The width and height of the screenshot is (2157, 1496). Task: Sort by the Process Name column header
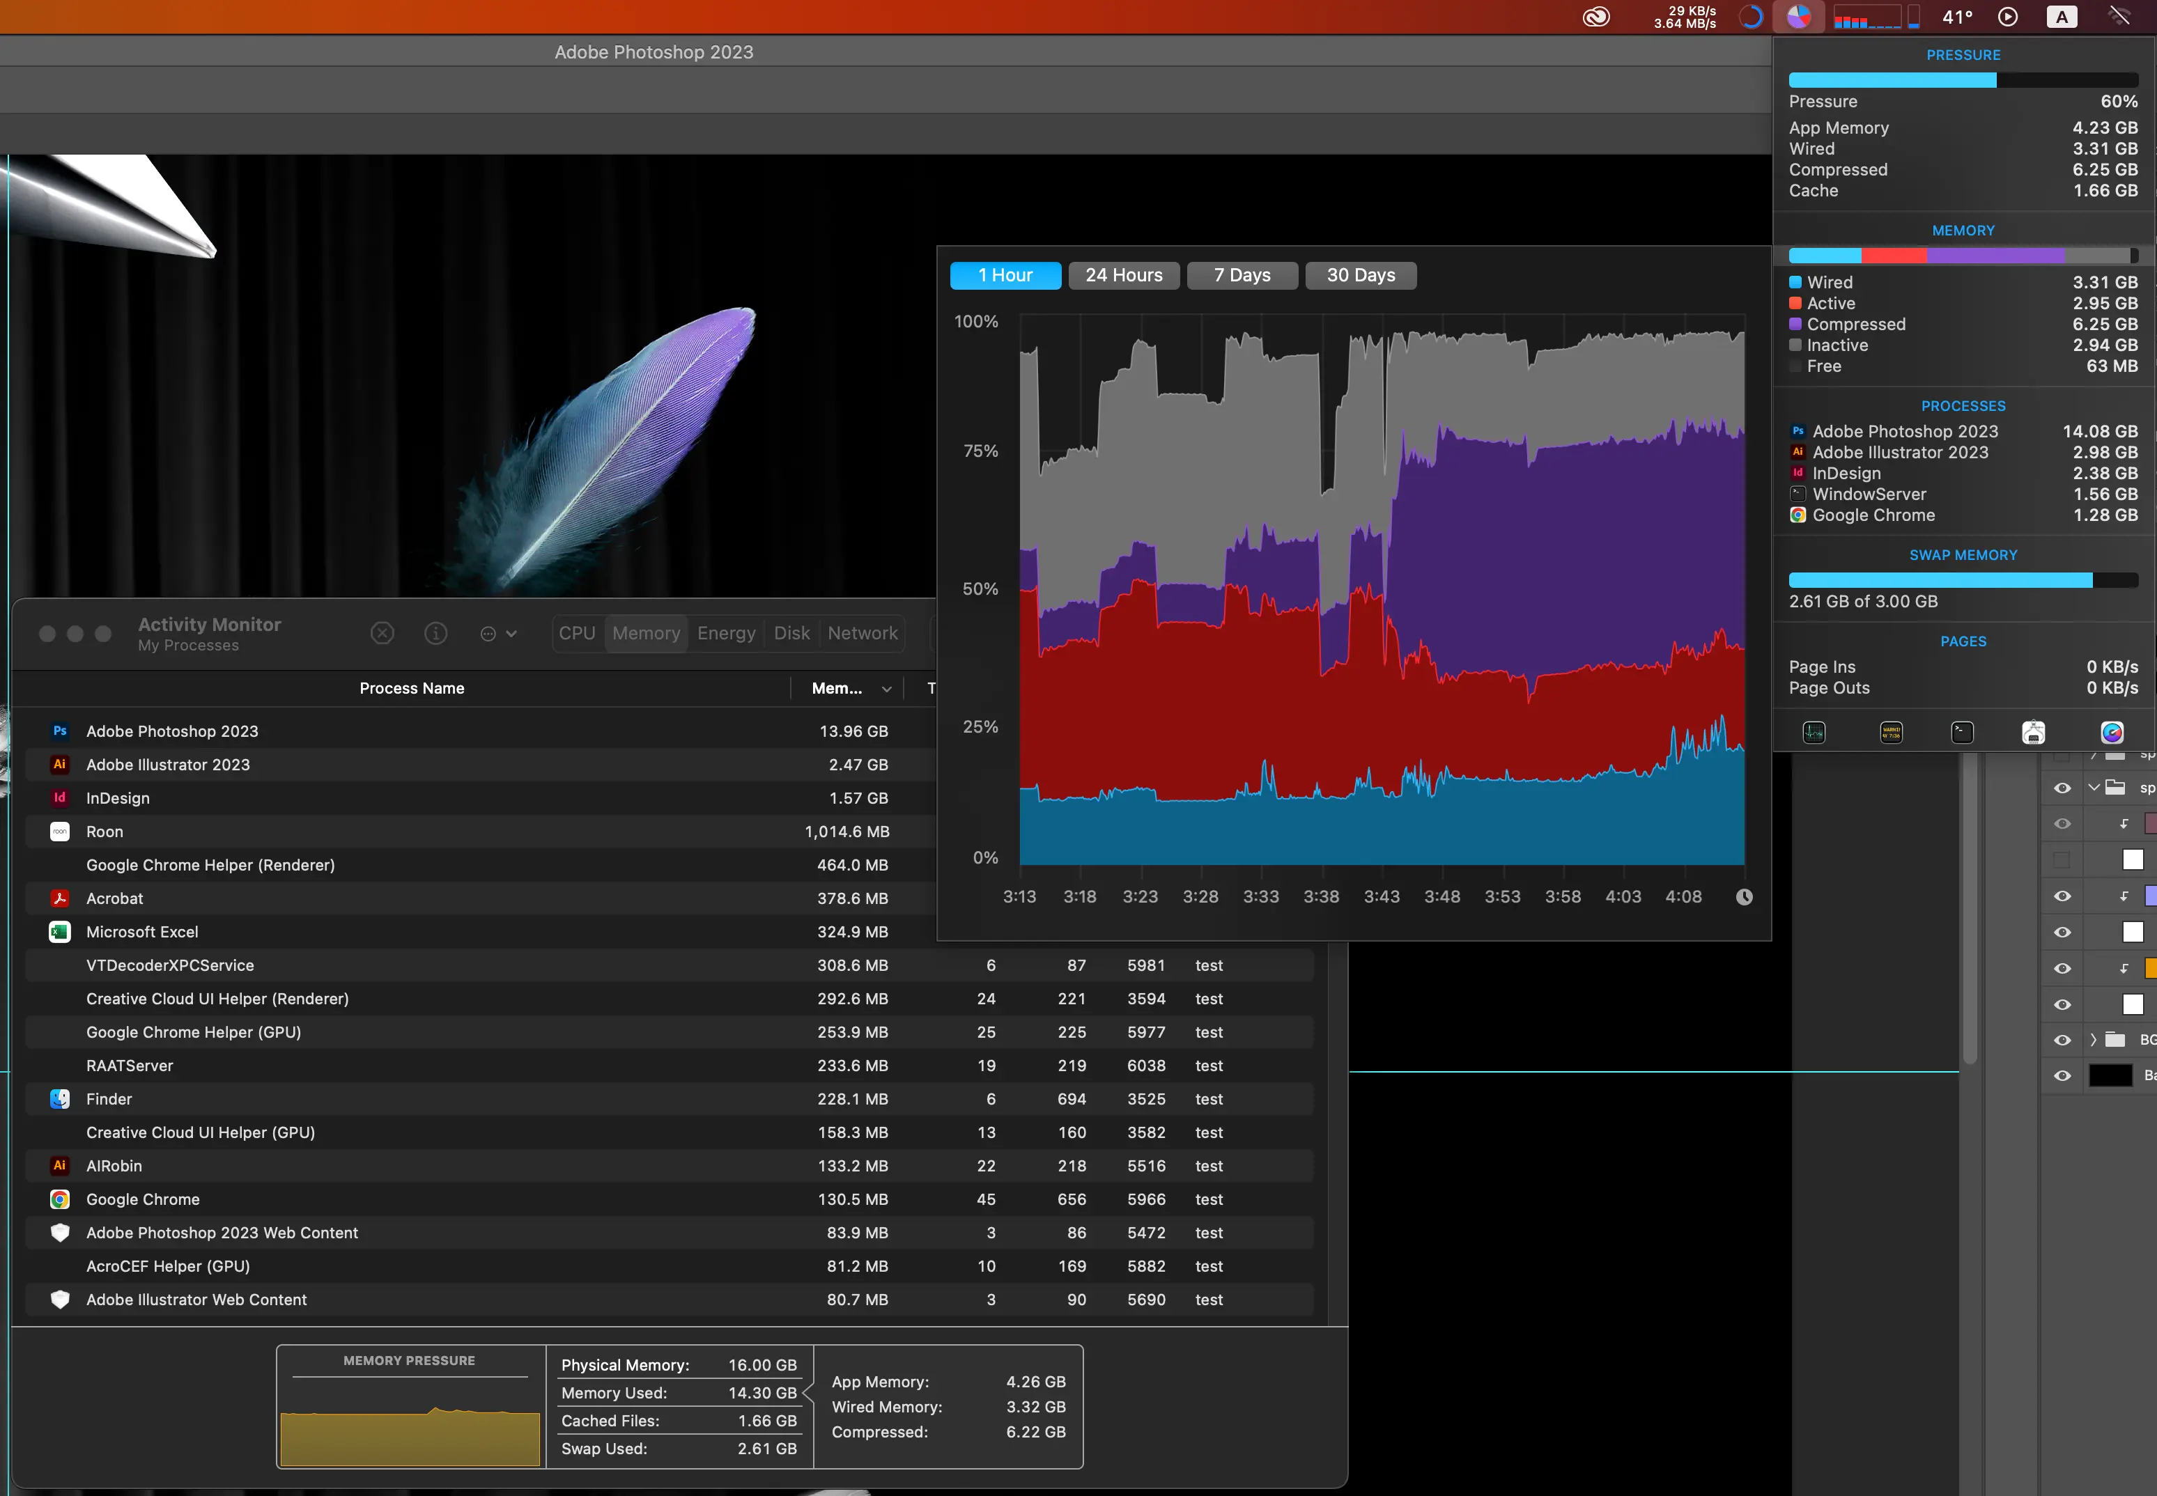tap(412, 689)
